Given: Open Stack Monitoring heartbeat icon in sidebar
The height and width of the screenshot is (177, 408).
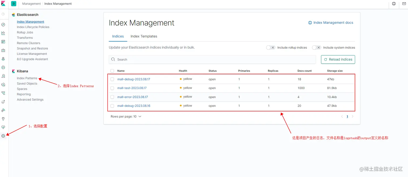Looking at the screenshot, I should (3, 127).
